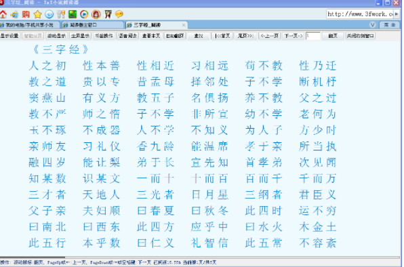Viewport: 404px width, 267px height.
Task: Click the red-haired girl avatar icon
Action: point(96,14)
